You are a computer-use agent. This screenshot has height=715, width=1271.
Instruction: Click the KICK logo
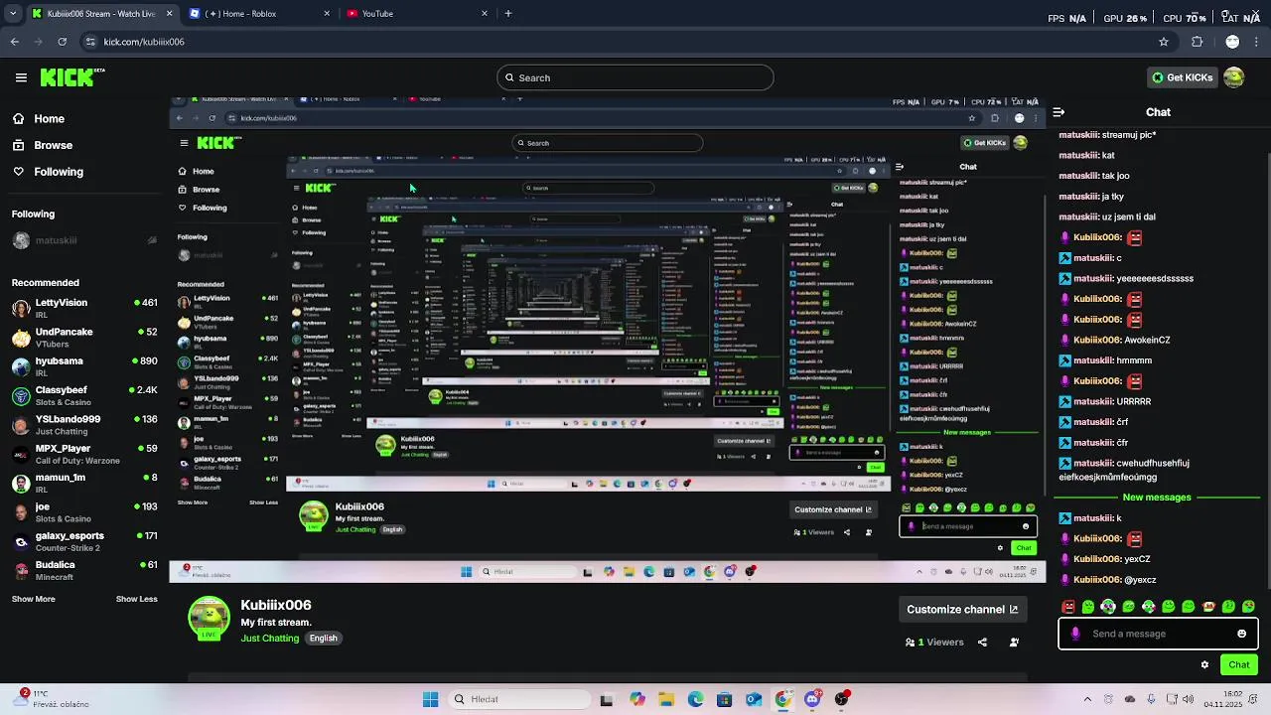coord(71,77)
